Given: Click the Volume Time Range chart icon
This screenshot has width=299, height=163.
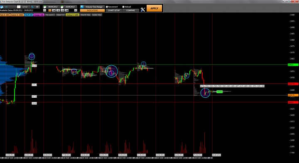Looking at the screenshot, I should (x=82, y=7).
